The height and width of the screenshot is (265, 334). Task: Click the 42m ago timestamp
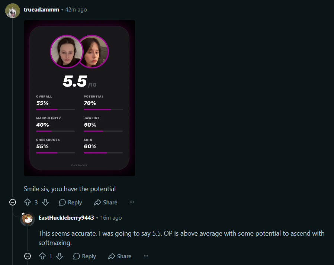click(x=76, y=9)
